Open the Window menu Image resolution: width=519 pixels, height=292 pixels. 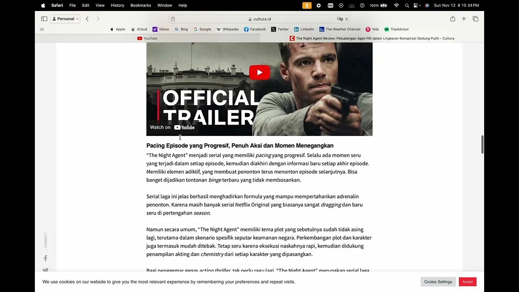click(x=165, y=5)
